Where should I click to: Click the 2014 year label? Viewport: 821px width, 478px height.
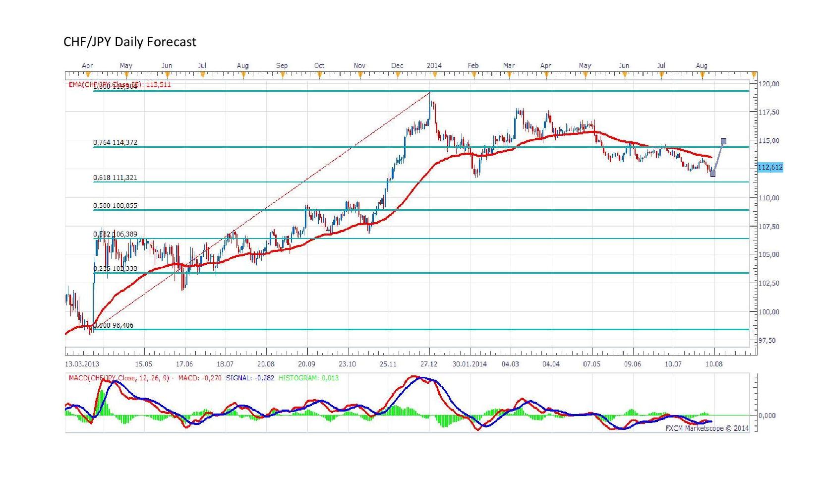[x=434, y=65]
